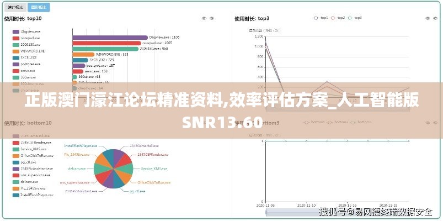Image resolution: width=443 pixels, height=221 pixels.
Task: Click the '使用时长: top3' panel heading
Action: click(x=252, y=19)
